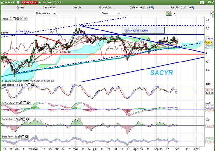Click the Gan día label
The width and height of the screenshot is (215, 151).
[77, 7]
